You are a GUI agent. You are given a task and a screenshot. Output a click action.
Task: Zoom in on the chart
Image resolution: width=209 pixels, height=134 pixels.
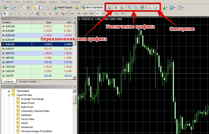click(x=130, y=8)
